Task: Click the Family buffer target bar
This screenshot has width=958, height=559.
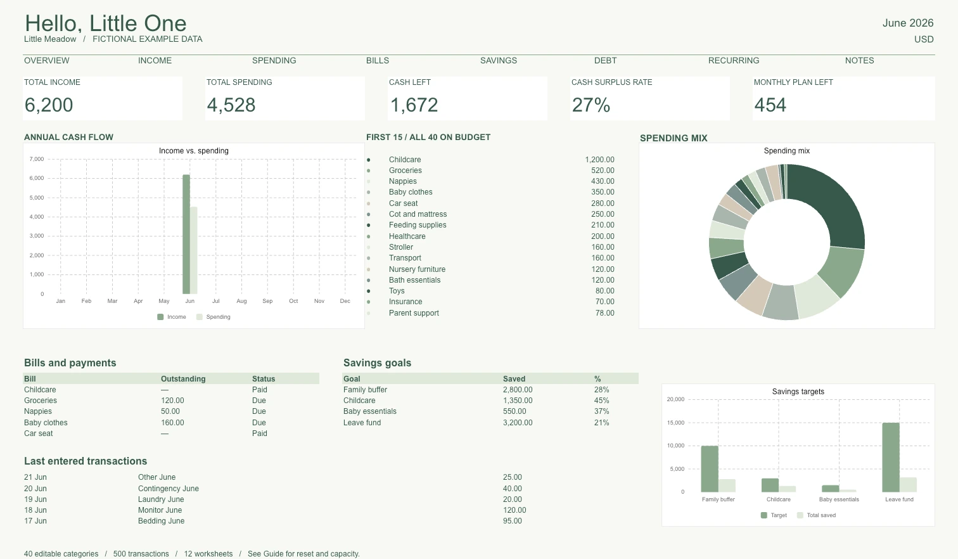Action: (710, 469)
